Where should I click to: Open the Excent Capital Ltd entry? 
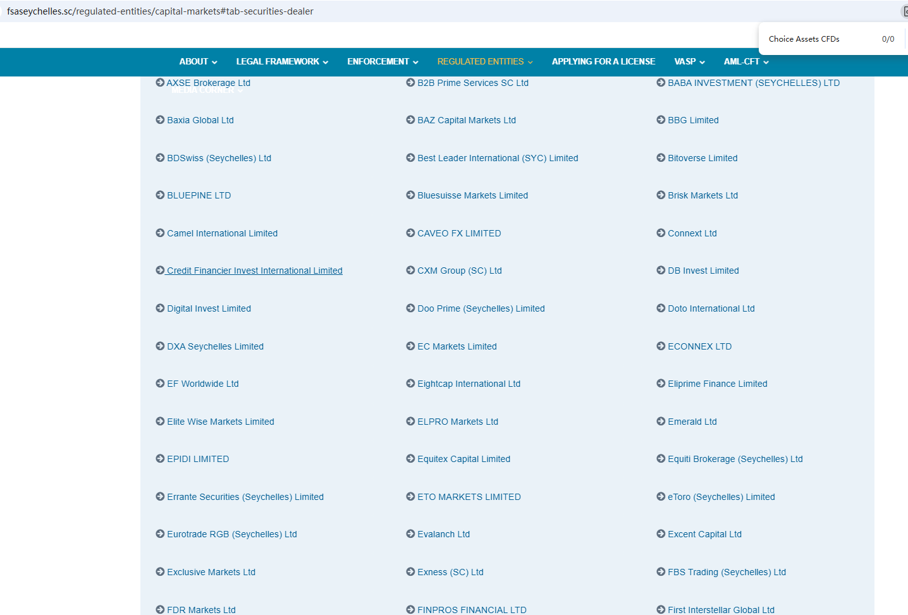(704, 534)
